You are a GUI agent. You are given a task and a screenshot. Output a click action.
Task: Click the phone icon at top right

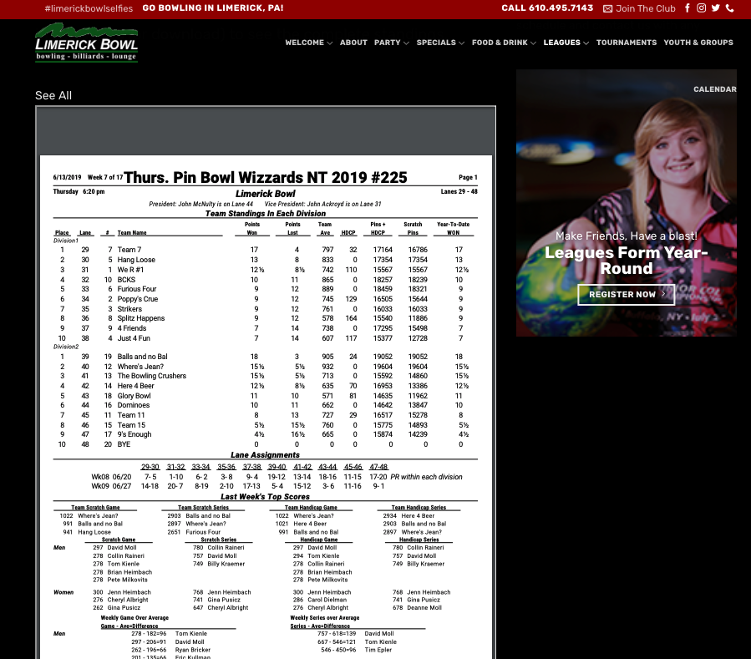[730, 8]
